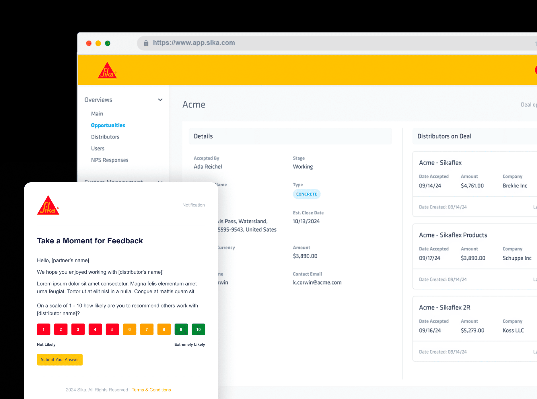The image size is (537, 399).
Task: Select rating 7 on the feedback scale
Action: [147, 329]
